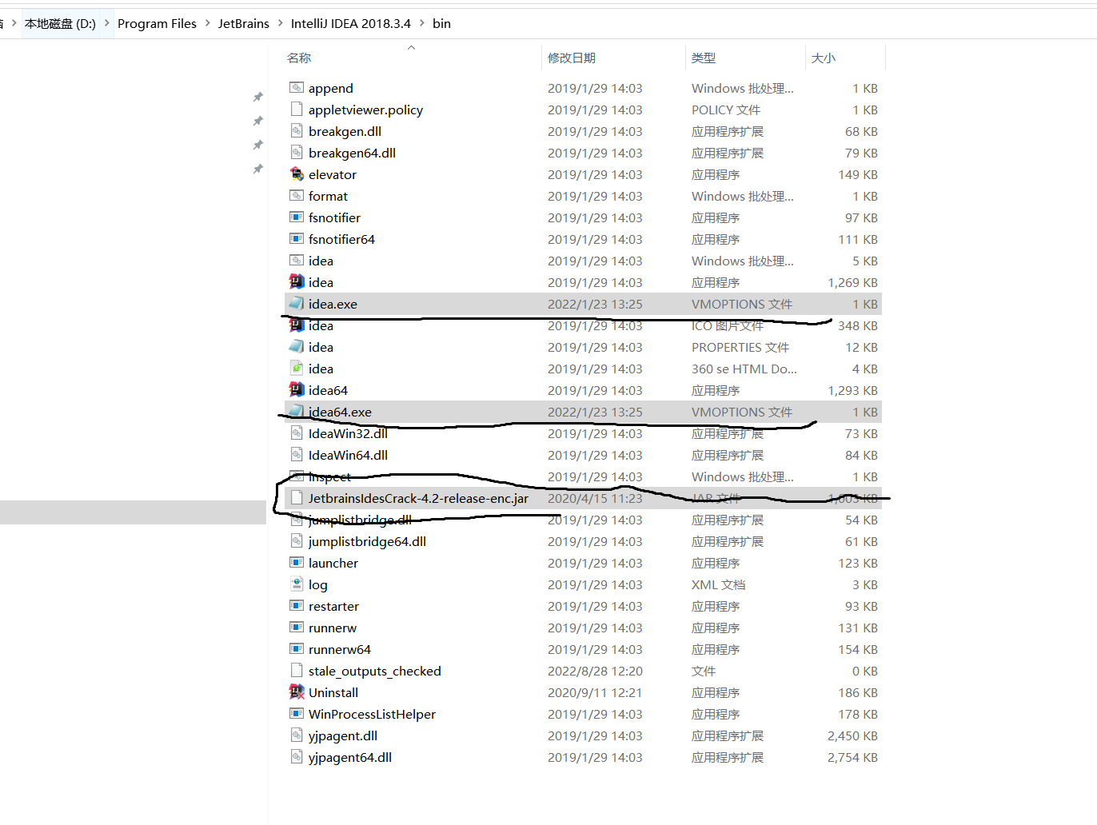The width and height of the screenshot is (1097, 825).
Task: Select the idea Windows batch file name
Action: [321, 261]
